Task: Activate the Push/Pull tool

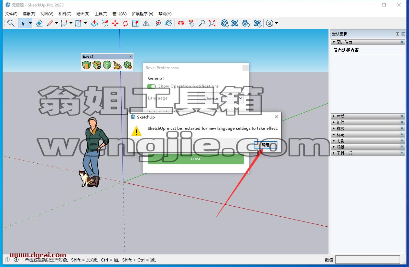Action: click(x=94, y=23)
